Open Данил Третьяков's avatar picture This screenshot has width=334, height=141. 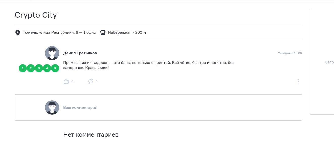point(52,53)
